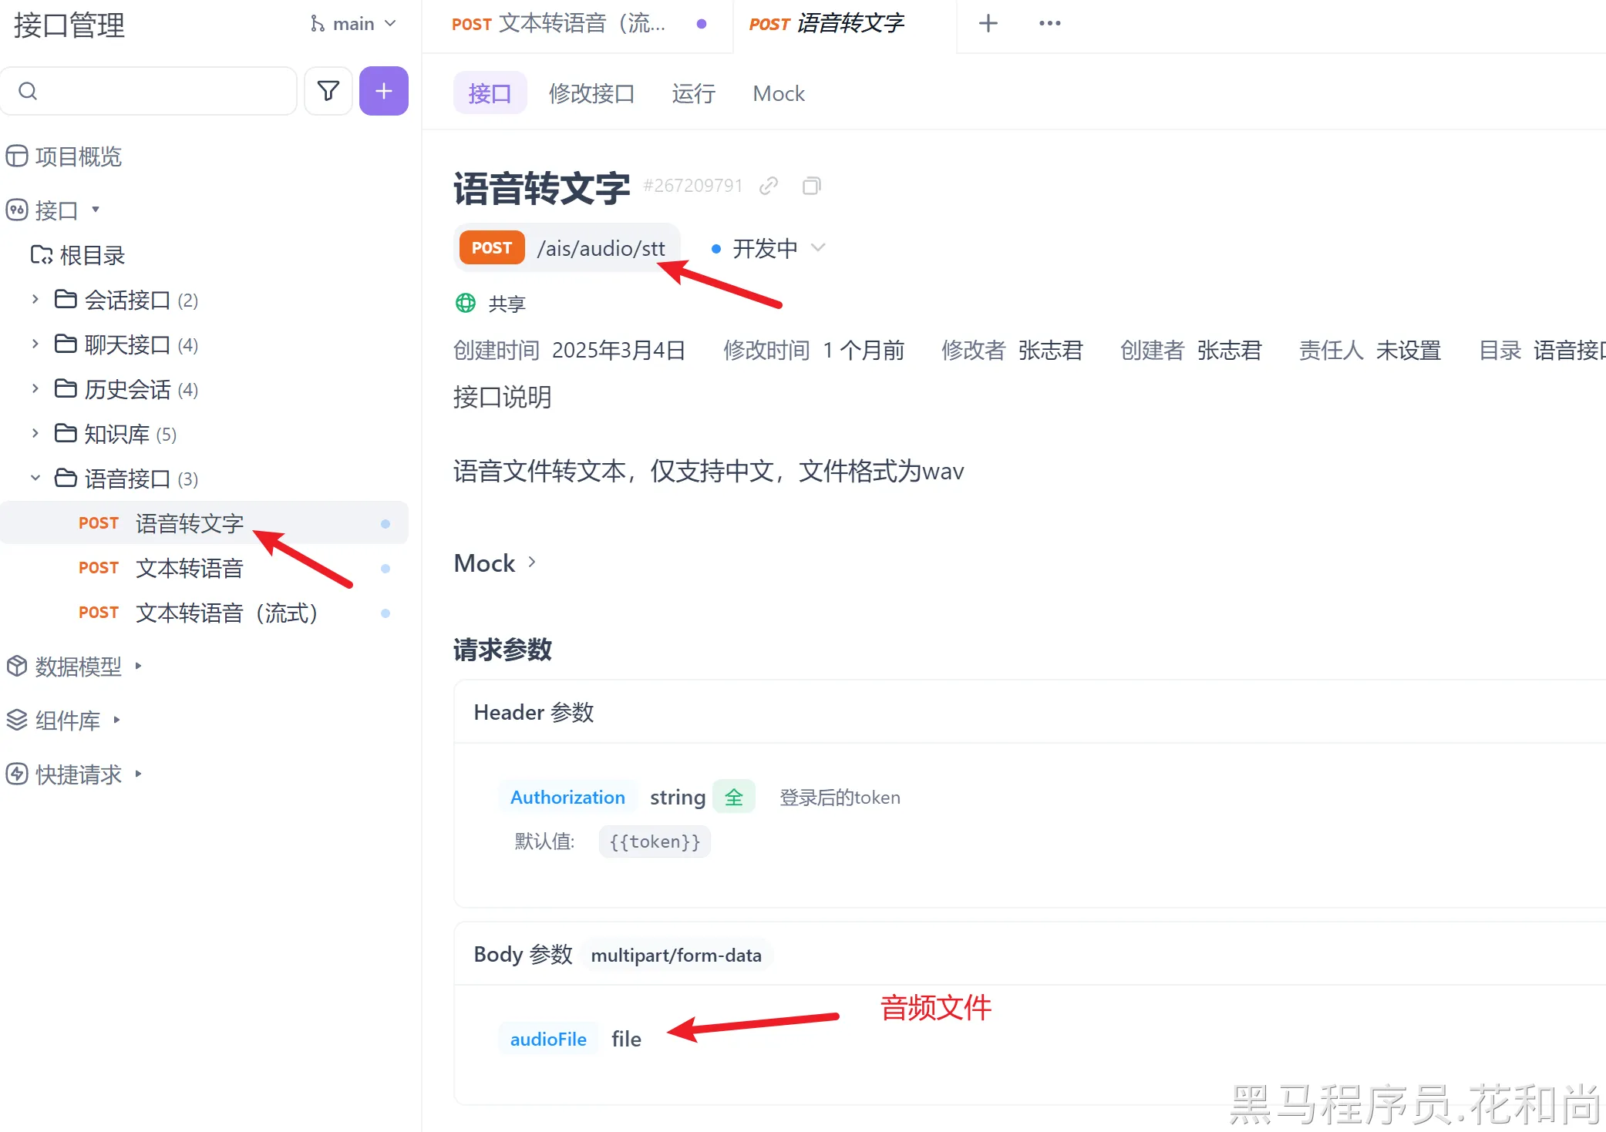The width and height of the screenshot is (1606, 1132).
Task: Expand the 会话接口 folder
Action: 35,299
